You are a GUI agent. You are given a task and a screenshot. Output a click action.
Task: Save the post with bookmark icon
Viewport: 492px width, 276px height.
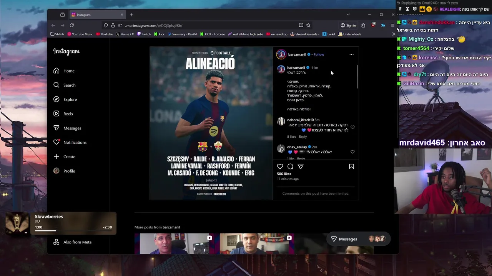click(351, 166)
